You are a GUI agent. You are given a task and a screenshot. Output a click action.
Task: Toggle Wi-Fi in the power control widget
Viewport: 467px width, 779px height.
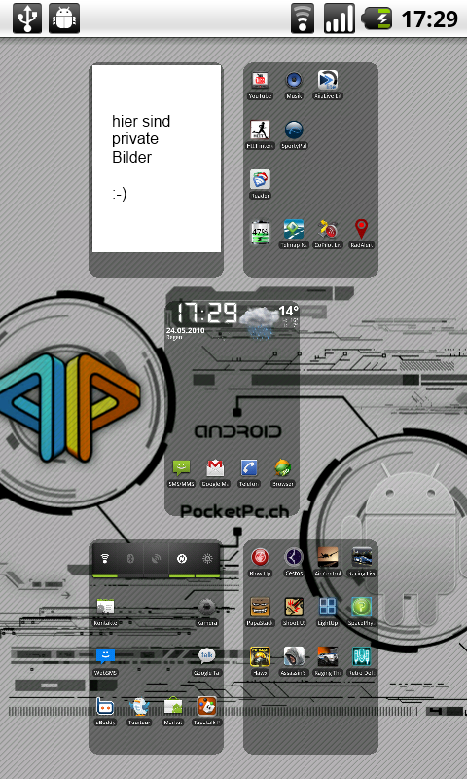[105, 559]
